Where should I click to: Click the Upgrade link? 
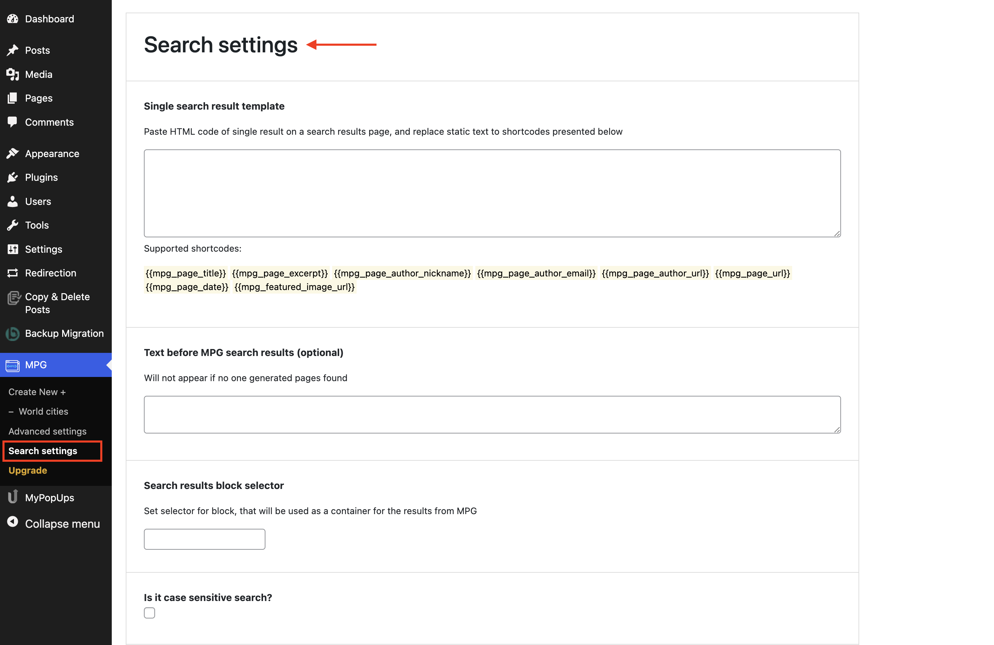tap(28, 470)
